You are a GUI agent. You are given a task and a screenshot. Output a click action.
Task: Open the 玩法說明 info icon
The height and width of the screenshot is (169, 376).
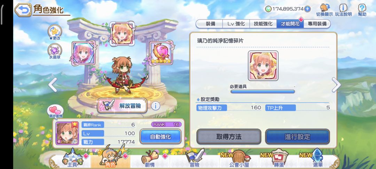(343, 10)
